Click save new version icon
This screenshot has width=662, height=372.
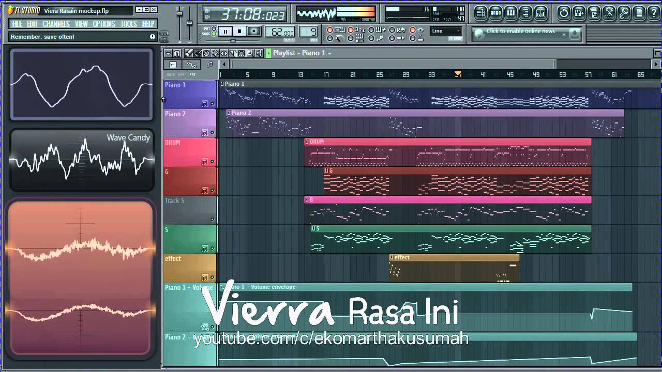579,13
